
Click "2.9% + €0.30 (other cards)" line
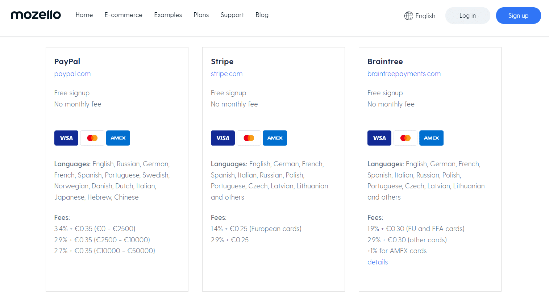[x=407, y=240]
